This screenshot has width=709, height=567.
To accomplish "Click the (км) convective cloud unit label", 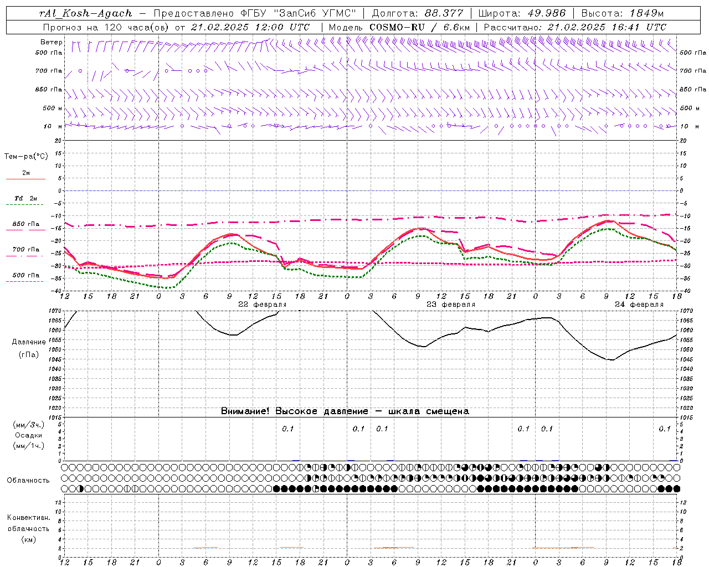I will click(x=28, y=539).
